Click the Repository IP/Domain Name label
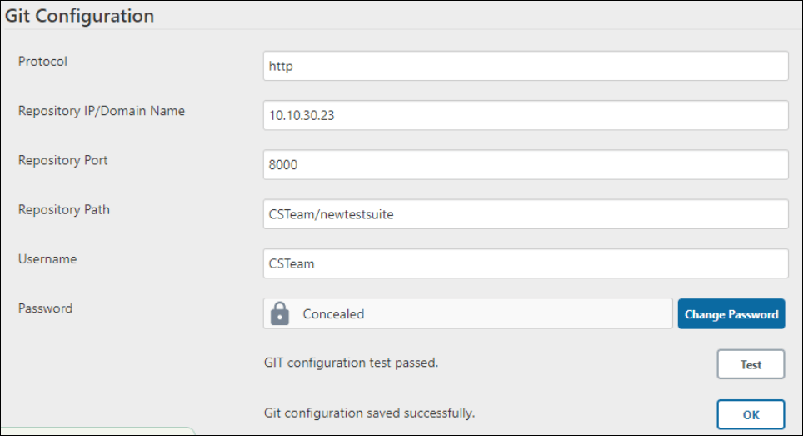803x436 pixels. (102, 111)
